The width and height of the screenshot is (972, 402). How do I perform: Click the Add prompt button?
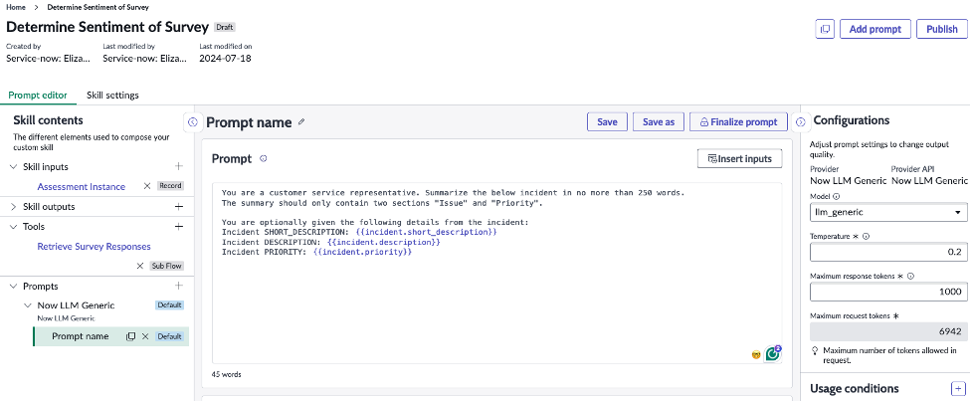point(875,29)
